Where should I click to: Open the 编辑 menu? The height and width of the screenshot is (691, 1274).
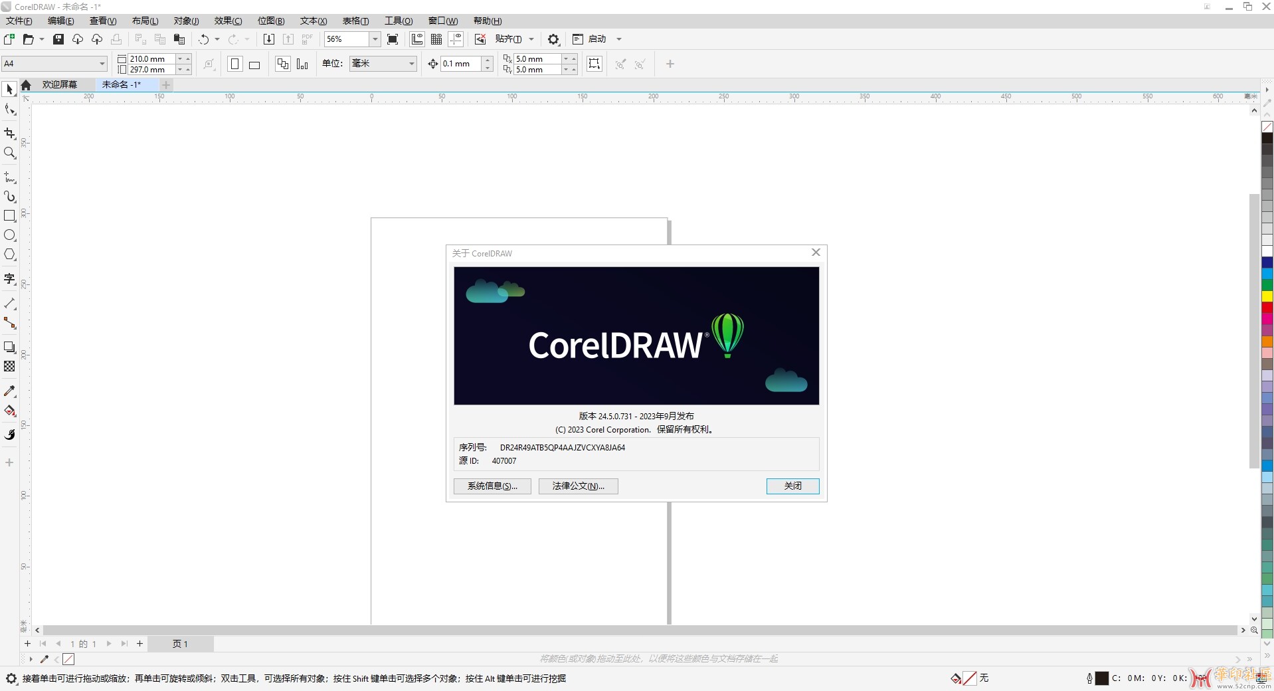tap(60, 21)
